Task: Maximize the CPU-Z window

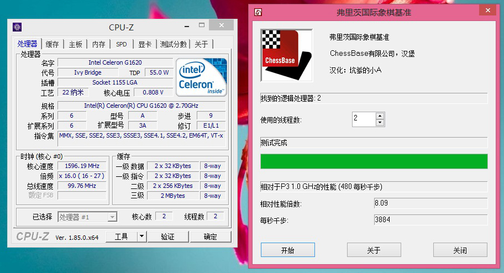Action: click(202, 25)
